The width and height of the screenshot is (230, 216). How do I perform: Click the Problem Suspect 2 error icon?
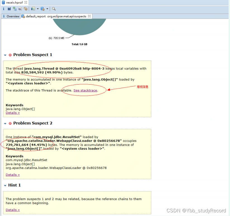coord(10,123)
